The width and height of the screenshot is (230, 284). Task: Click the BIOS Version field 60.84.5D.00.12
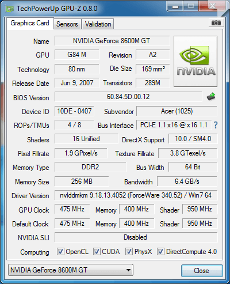pyautogui.click(x=128, y=97)
